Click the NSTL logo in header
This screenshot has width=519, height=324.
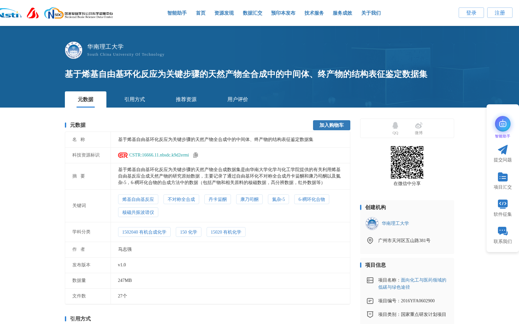click(10, 13)
